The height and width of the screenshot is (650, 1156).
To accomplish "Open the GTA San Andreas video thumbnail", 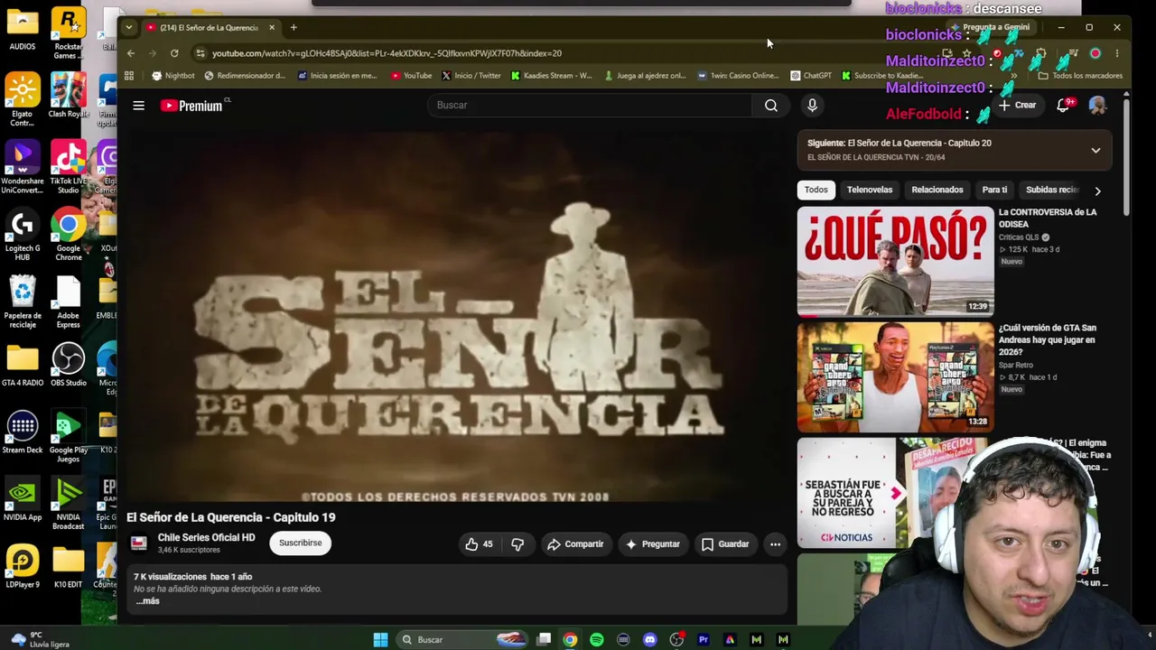I will pos(895,377).
